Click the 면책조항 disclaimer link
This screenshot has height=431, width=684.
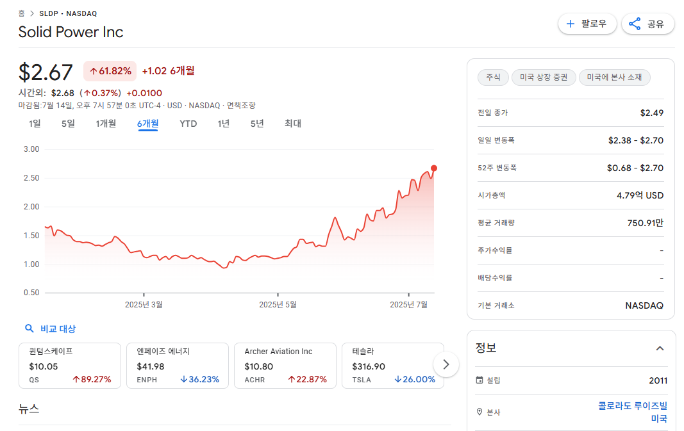pos(241,106)
